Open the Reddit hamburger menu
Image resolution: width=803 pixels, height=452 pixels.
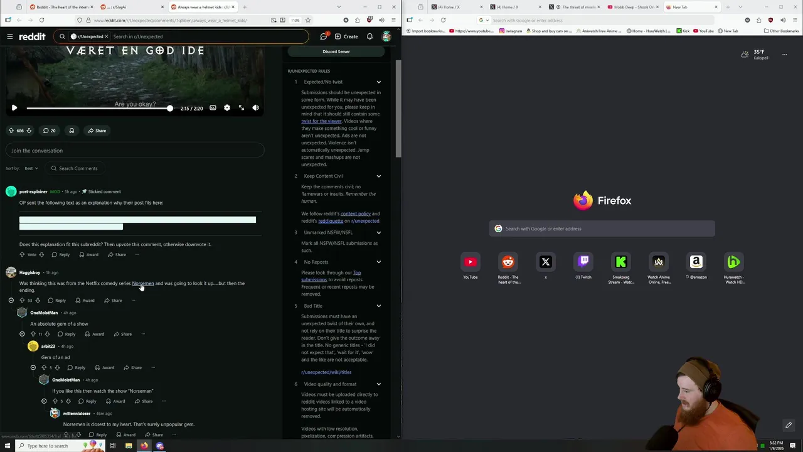(10, 36)
